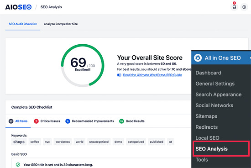Click the SEO Analysis breadcrumb title
251x168 pixels.
[51, 7]
